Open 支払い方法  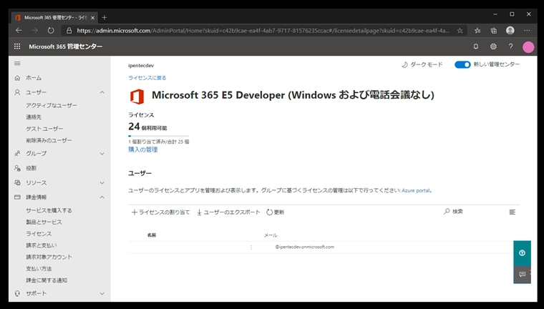click(x=39, y=269)
